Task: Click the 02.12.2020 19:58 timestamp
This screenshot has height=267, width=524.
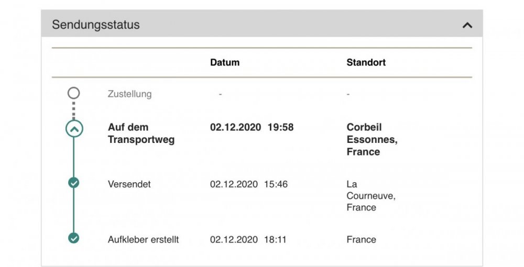Action: coord(252,127)
